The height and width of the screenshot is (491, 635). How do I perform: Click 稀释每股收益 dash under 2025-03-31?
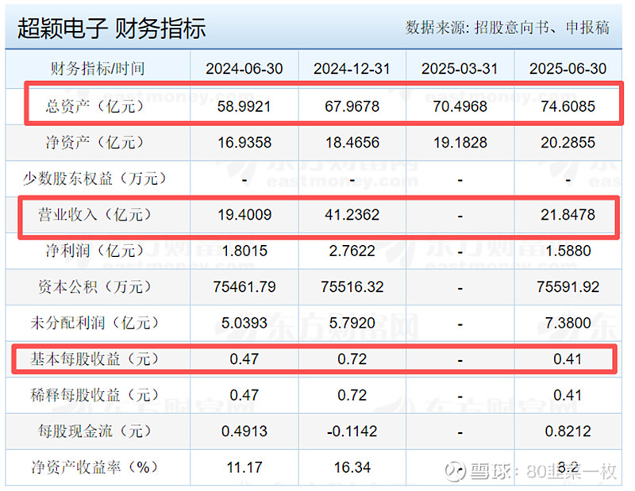pyautogui.click(x=460, y=397)
